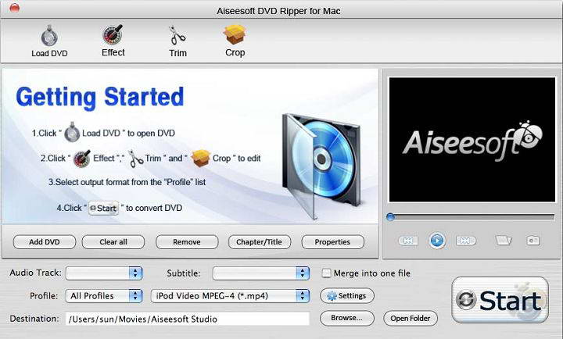Viewport: 563px width, 339px height.
Task: Click the Add DVD button
Action: 45,242
